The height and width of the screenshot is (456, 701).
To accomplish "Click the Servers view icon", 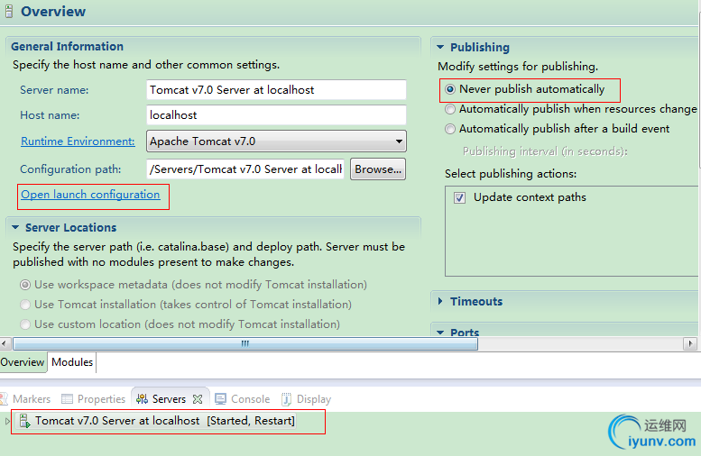I will [143, 399].
